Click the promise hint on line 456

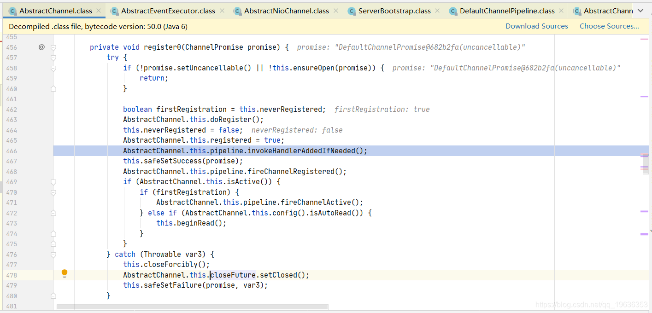point(411,47)
